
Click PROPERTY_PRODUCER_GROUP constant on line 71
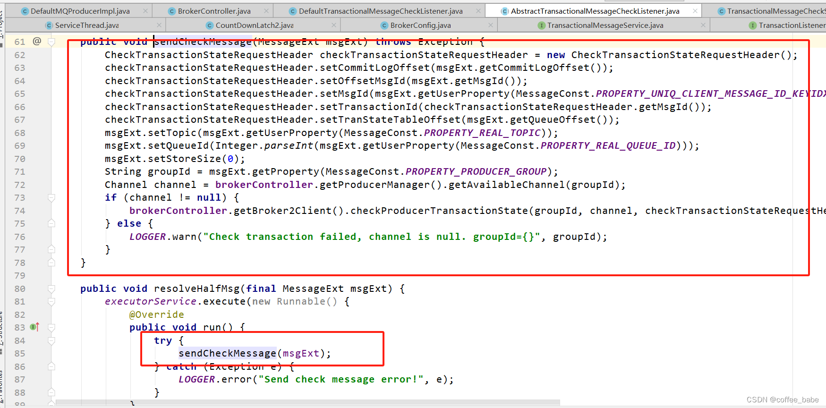coord(476,172)
